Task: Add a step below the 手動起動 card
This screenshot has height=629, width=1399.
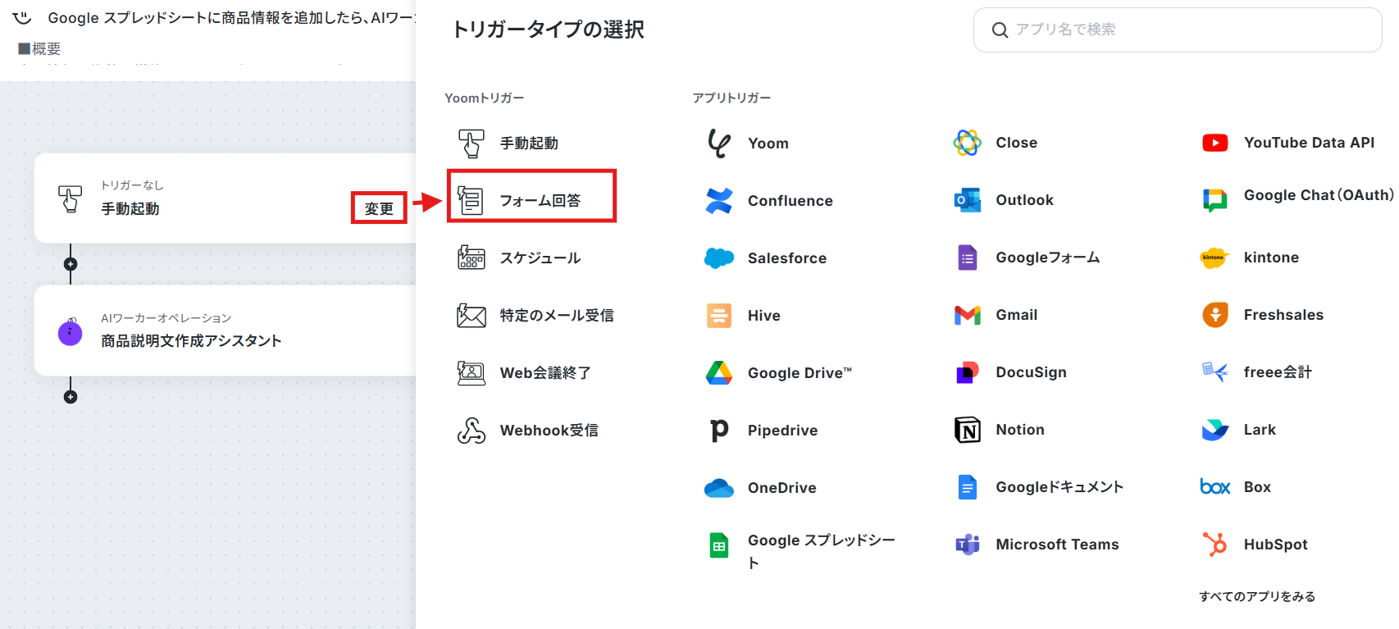Action: click(71, 264)
